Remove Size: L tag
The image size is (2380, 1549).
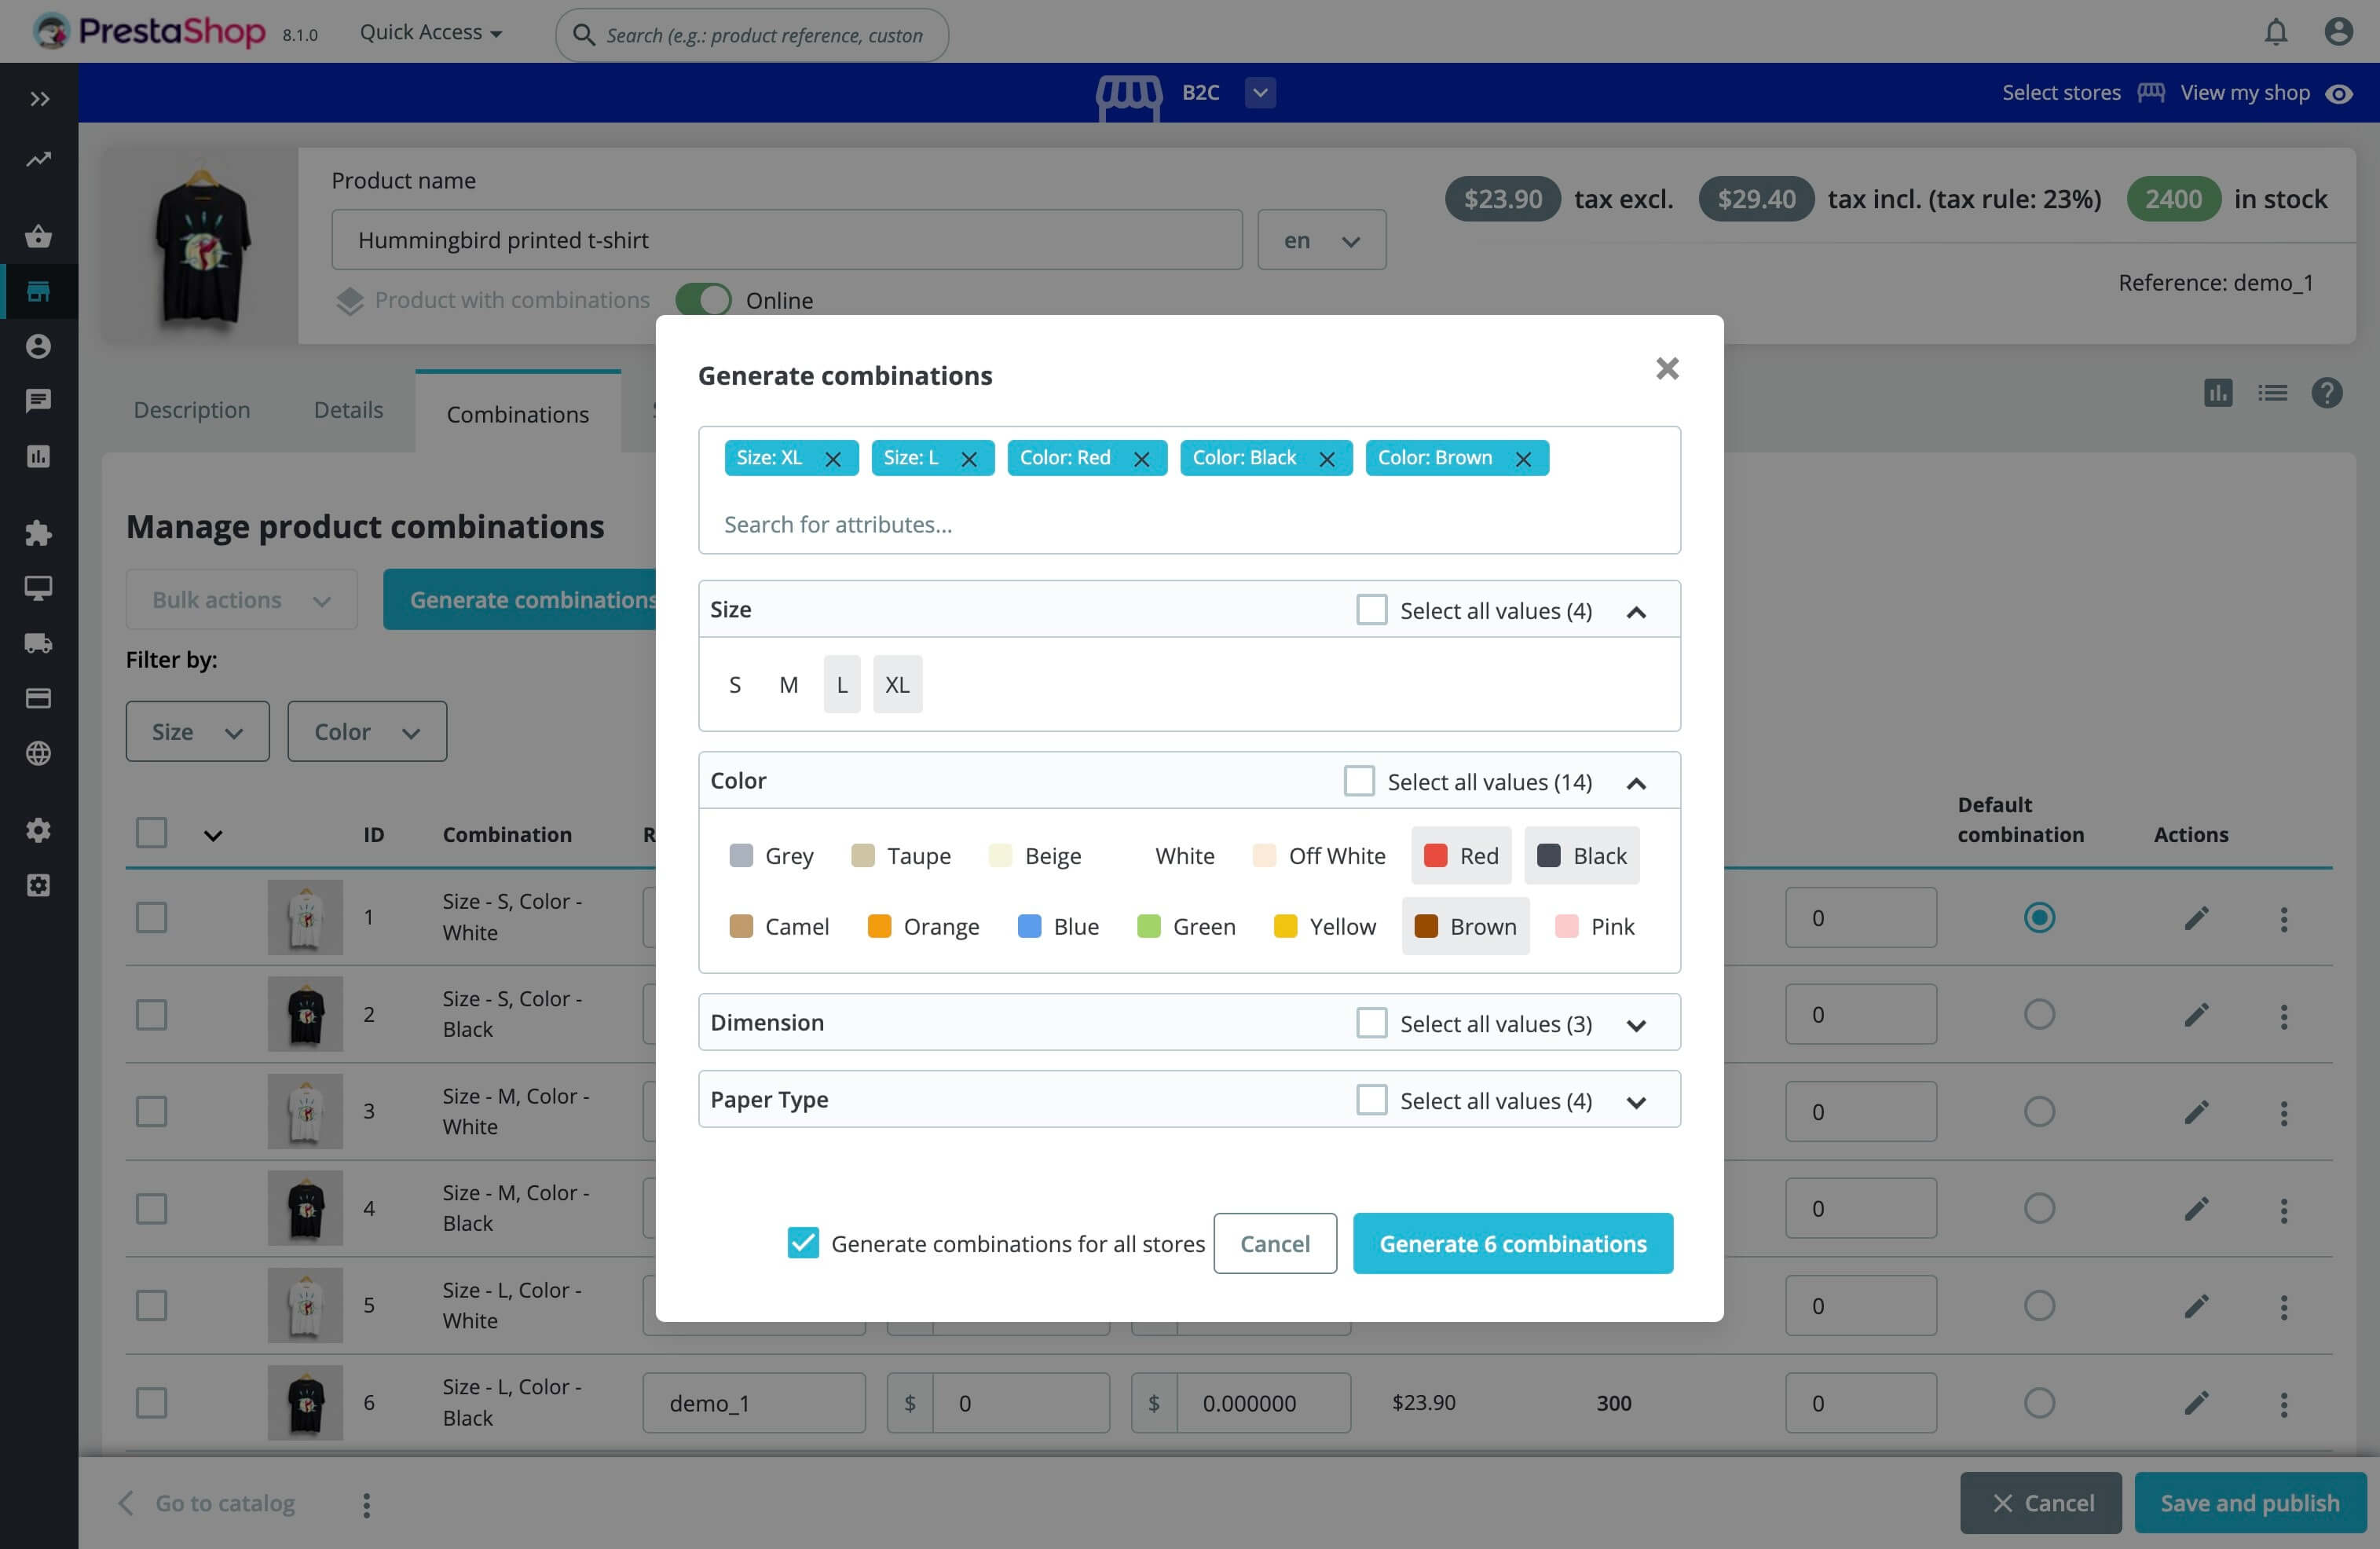click(969, 459)
